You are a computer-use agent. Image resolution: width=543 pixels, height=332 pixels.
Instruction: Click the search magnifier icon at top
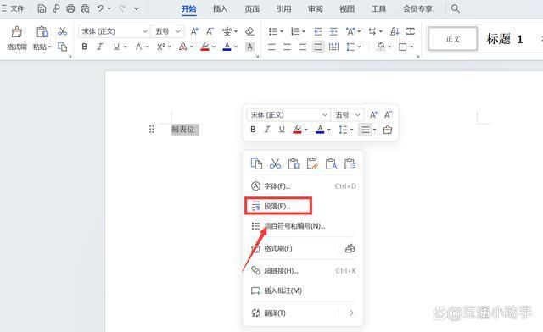[456, 8]
